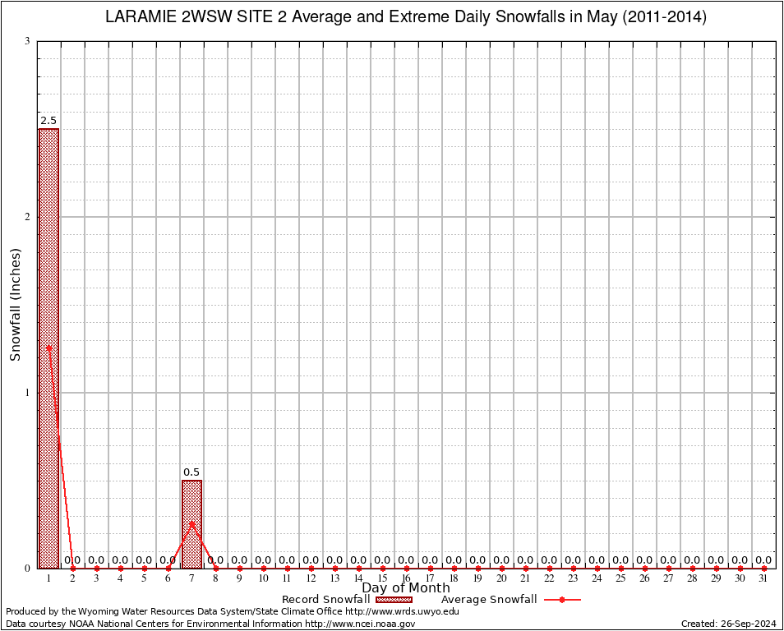
Task: Click the Snowfall (Inches) y-axis label
Action: [x=15, y=305]
